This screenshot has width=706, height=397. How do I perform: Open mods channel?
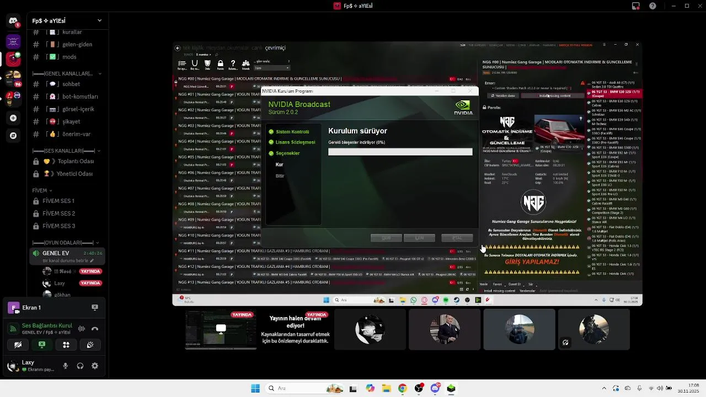pos(67,57)
